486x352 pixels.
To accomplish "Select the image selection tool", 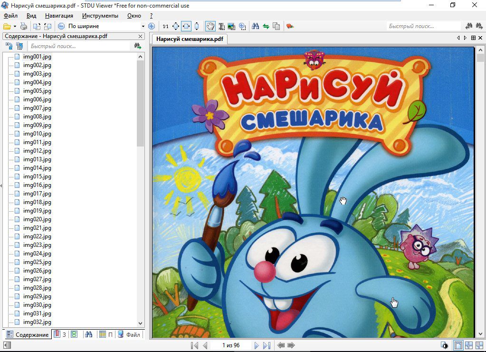I will click(231, 26).
